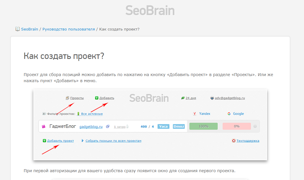Click the green plus icon next to Добавить
Viewport: 304px width, 180px height.
[97, 98]
